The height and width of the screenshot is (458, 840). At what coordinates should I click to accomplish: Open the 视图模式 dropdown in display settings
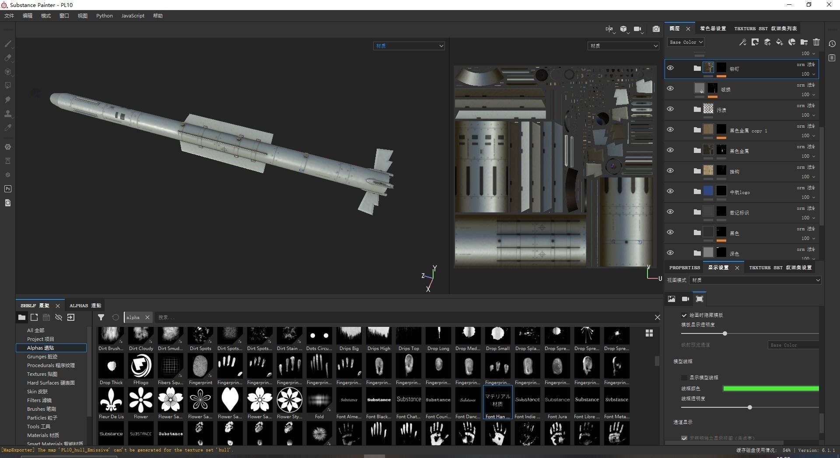click(x=755, y=280)
